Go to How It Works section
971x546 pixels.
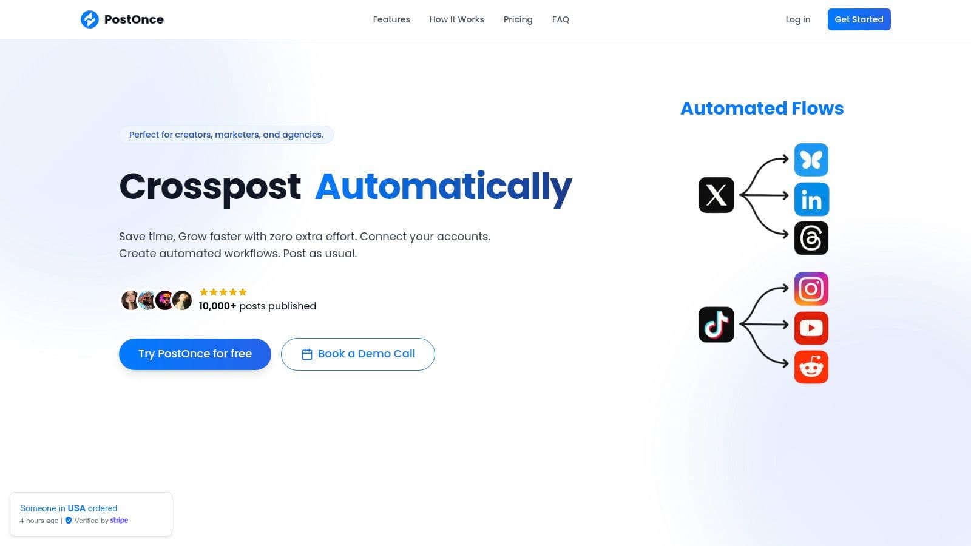(x=457, y=19)
